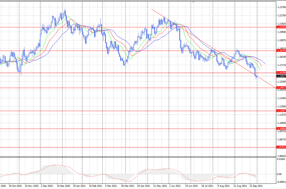The image size is (286, 189).
Task: Select the red descending trendline from May 2021
Action: point(213,48)
